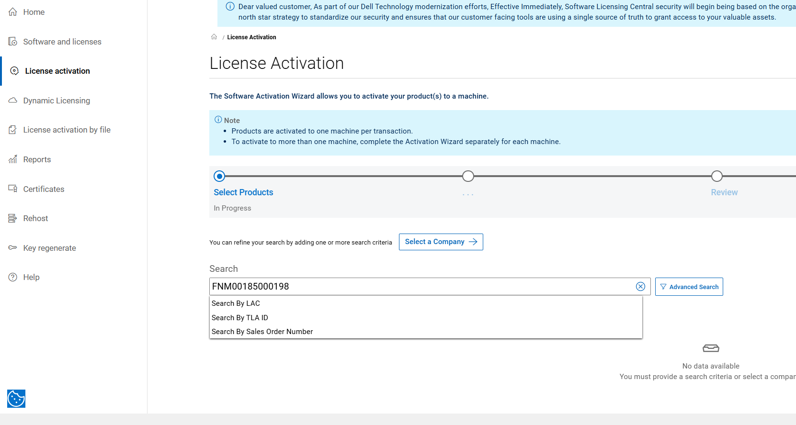The image size is (796, 425).
Task: Open the Certificates section
Action: (44, 189)
